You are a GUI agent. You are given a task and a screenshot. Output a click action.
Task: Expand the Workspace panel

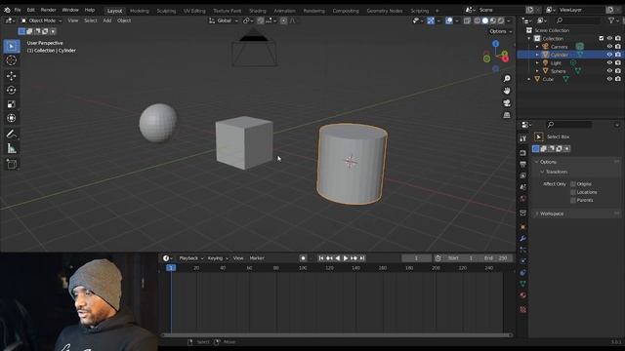537,214
